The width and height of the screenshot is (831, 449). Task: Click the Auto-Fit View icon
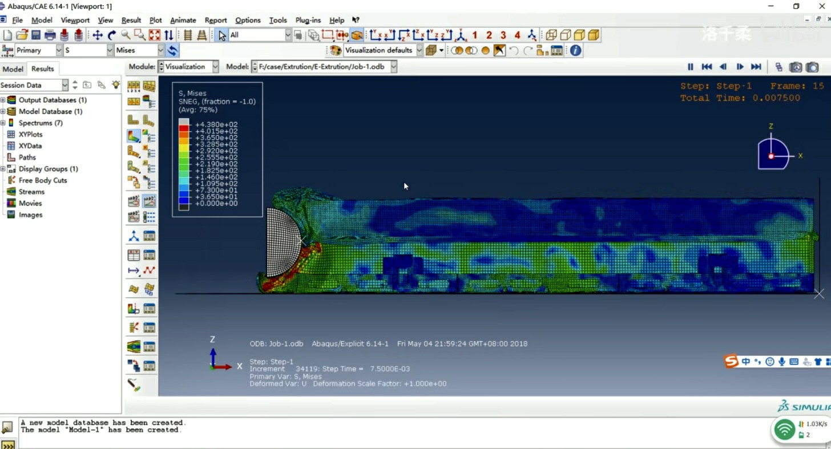(x=154, y=35)
